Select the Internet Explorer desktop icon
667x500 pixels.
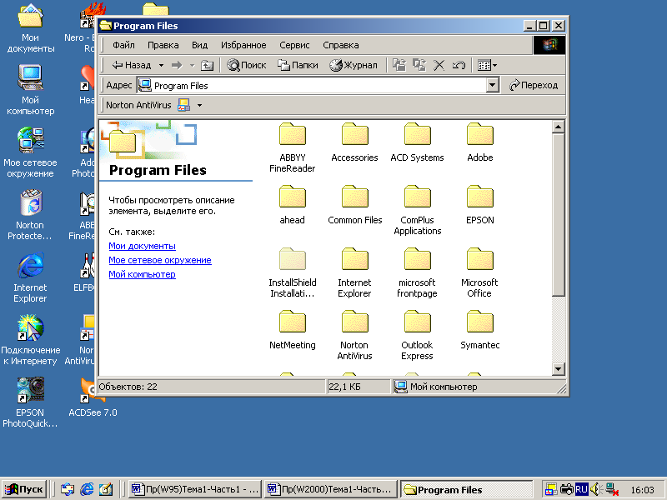(x=30, y=277)
